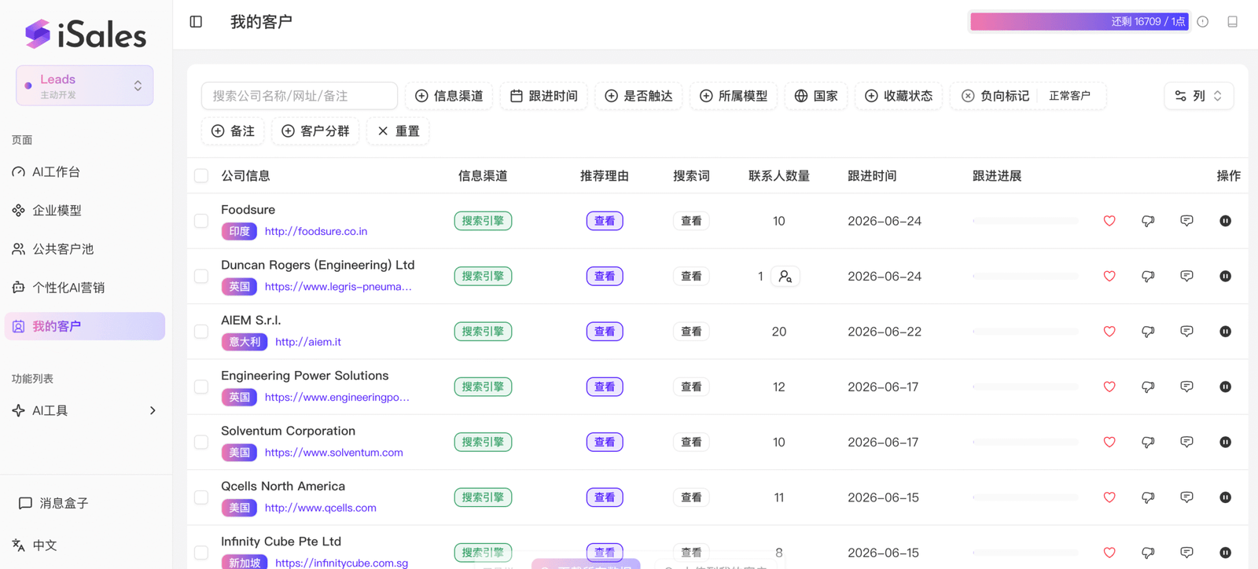This screenshot has width=1258, height=569.
Task: Click the remaining points progress bar
Action: pos(1080,22)
